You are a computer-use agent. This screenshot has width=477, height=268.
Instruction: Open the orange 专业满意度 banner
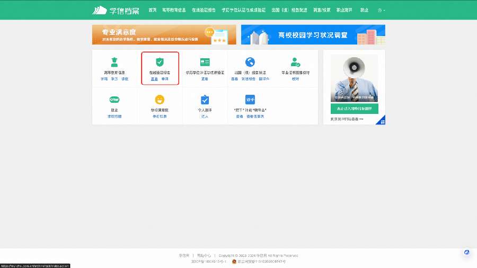tap(164, 34)
